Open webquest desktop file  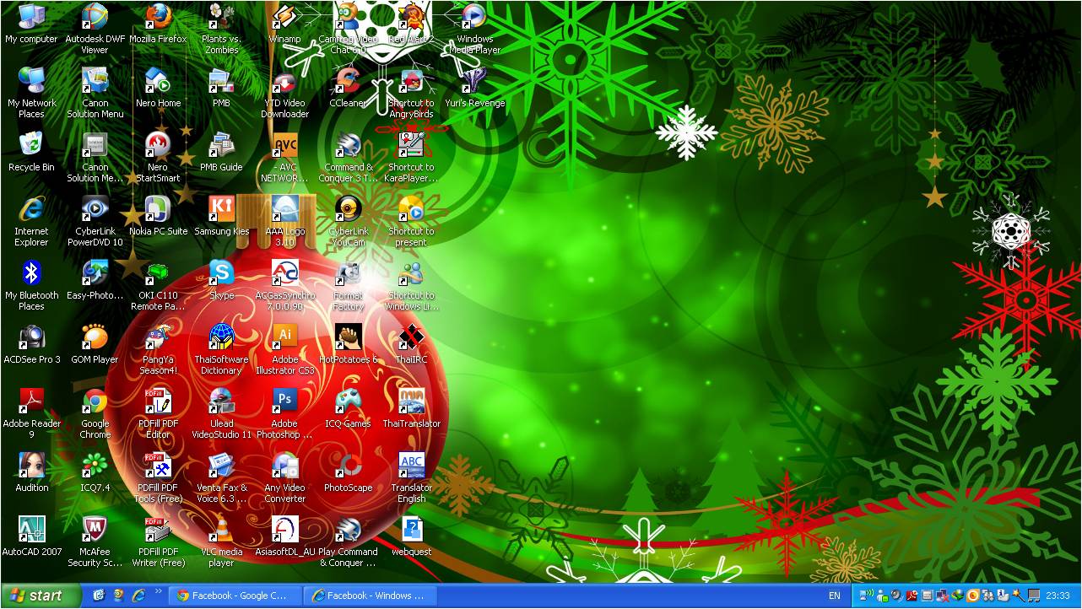pyautogui.click(x=411, y=536)
